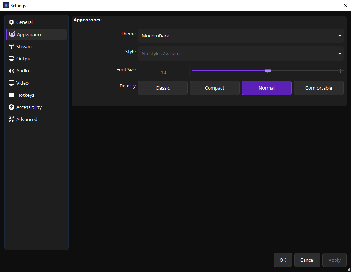Click the Density label
This screenshot has width=351, height=272.
pyautogui.click(x=127, y=86)
